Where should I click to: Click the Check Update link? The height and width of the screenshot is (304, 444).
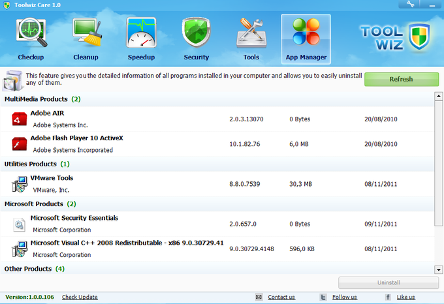click(80, 297)
